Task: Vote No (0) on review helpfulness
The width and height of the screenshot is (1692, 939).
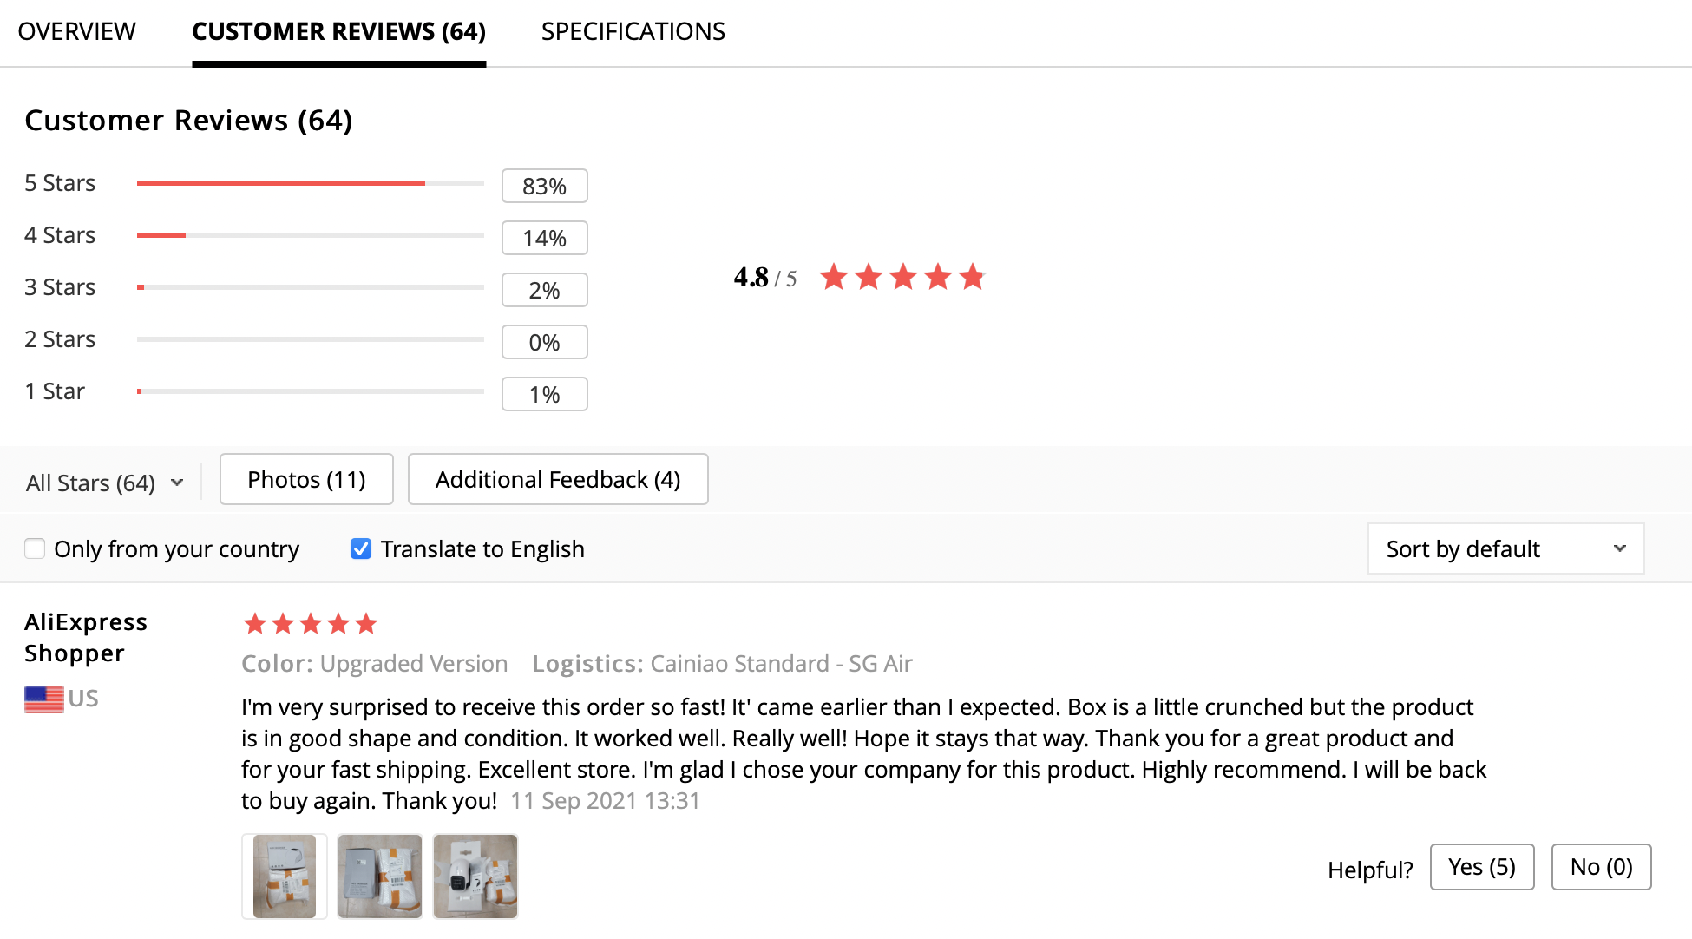Action: click(x=1601, y=867)
